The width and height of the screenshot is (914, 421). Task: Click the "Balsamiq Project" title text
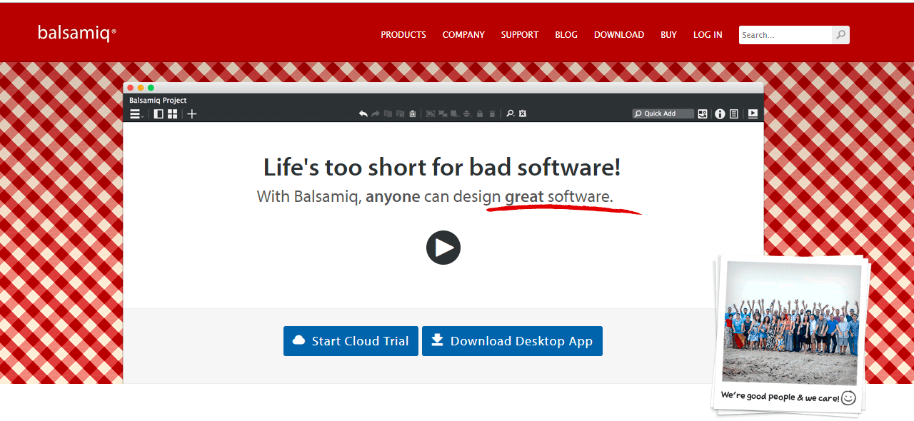pyautogui.click(x=158, y=101)
